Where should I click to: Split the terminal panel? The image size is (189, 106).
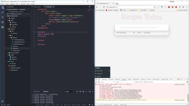(80, 92)
